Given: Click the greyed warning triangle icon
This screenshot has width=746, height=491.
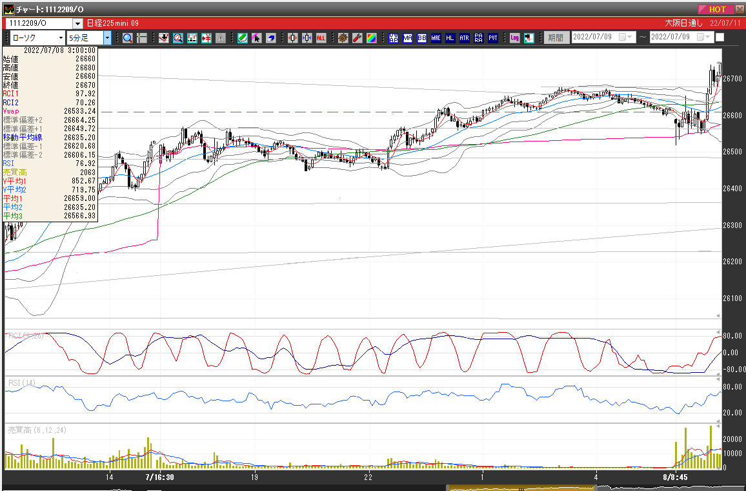Looking at the screenshot, I should tap(221, 38).
